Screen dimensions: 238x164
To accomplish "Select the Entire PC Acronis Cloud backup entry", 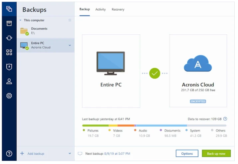I will (x=46, y=45).
